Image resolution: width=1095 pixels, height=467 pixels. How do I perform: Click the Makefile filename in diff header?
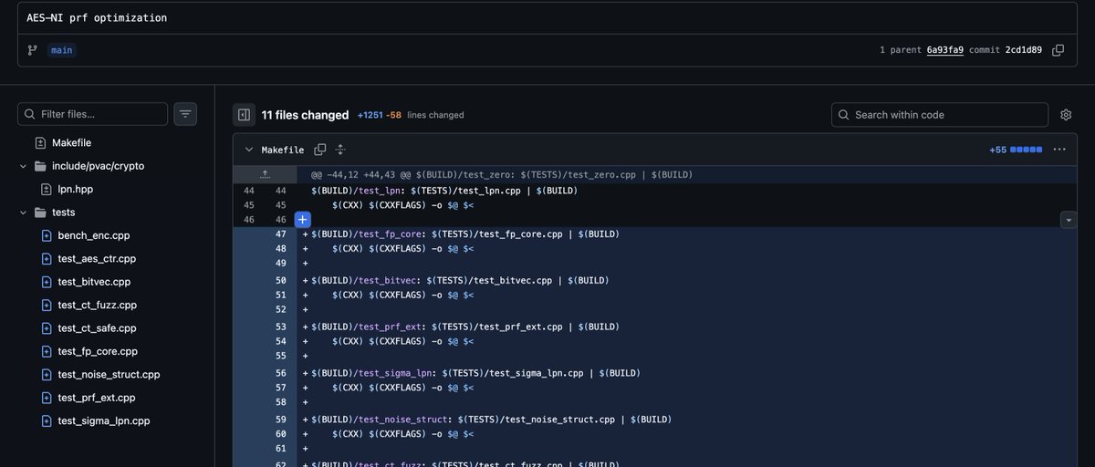click(283, 150)
